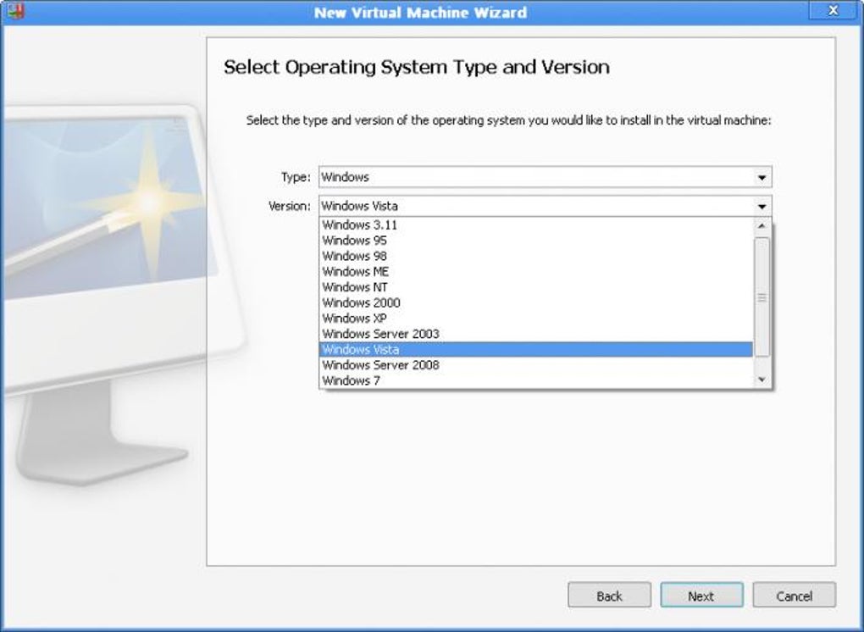Close the wizard window with X

coord(833,10)
